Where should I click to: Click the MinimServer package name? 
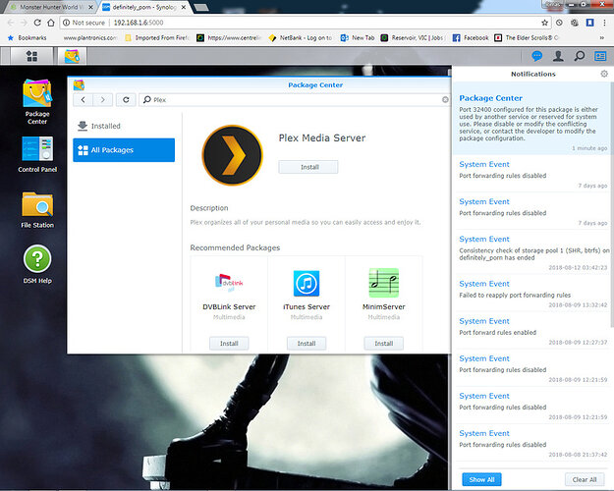(x=384, y=307)
